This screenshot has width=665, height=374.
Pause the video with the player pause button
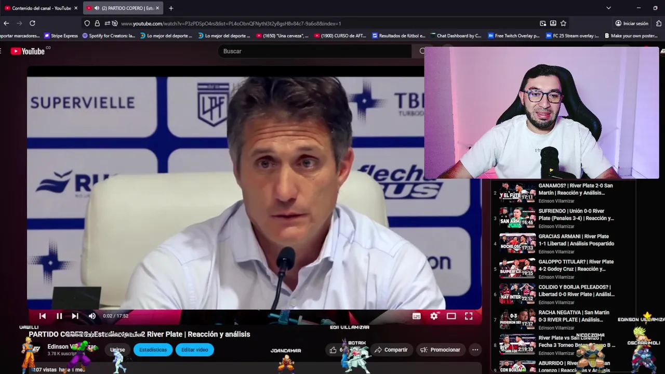59,316
